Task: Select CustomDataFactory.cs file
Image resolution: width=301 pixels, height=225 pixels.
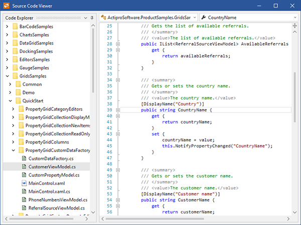Action: 51,158
